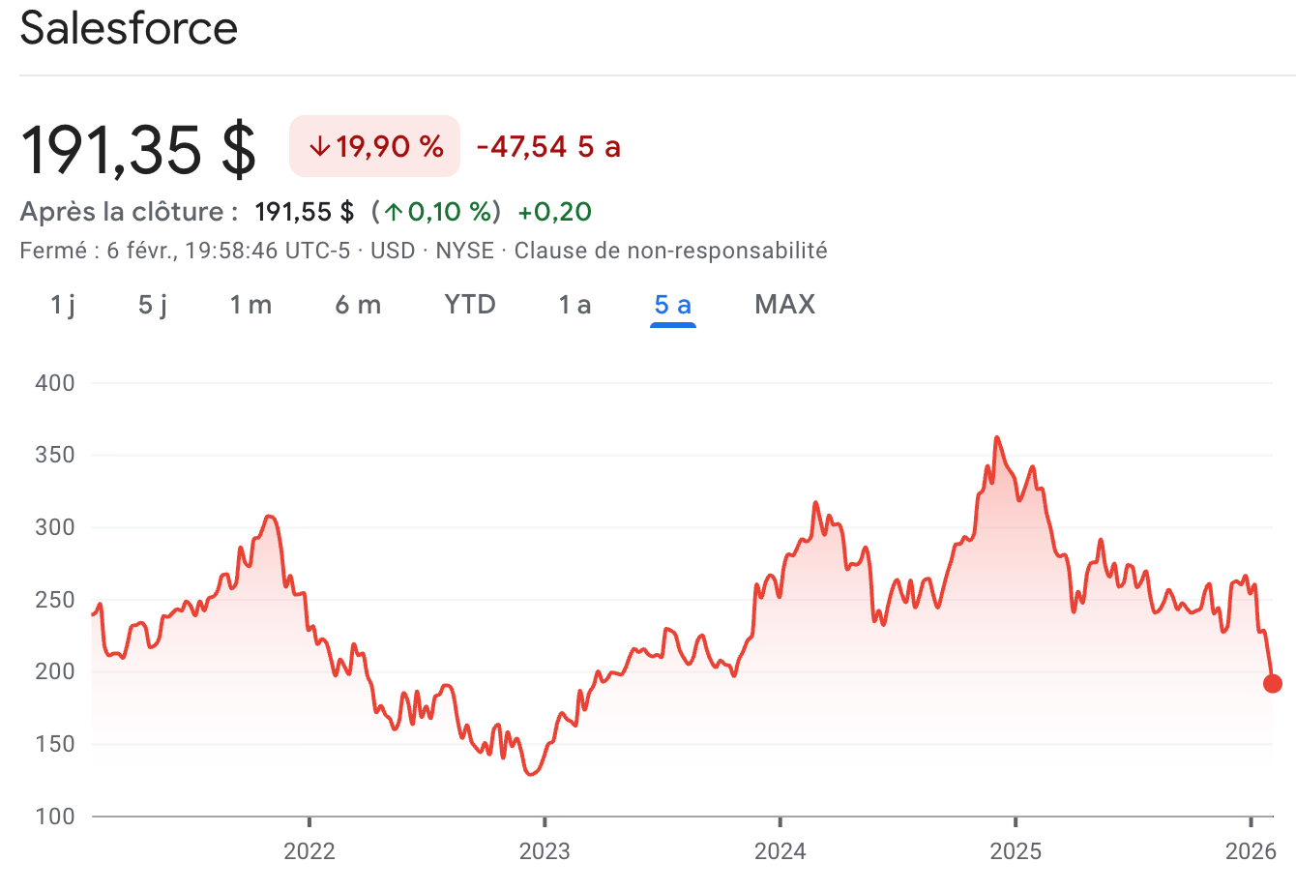Click the +0,20 after-hours change
1296x892 pixels.
pos(555,212)
